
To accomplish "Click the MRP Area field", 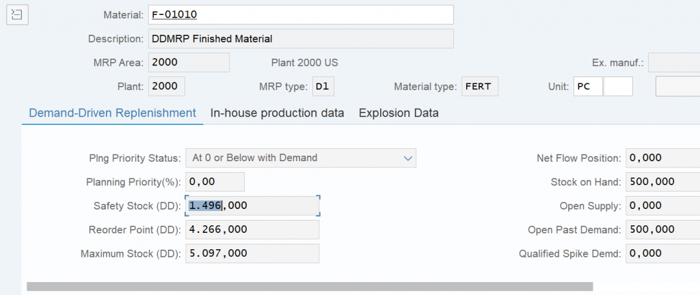I will [x=189, y=62].
